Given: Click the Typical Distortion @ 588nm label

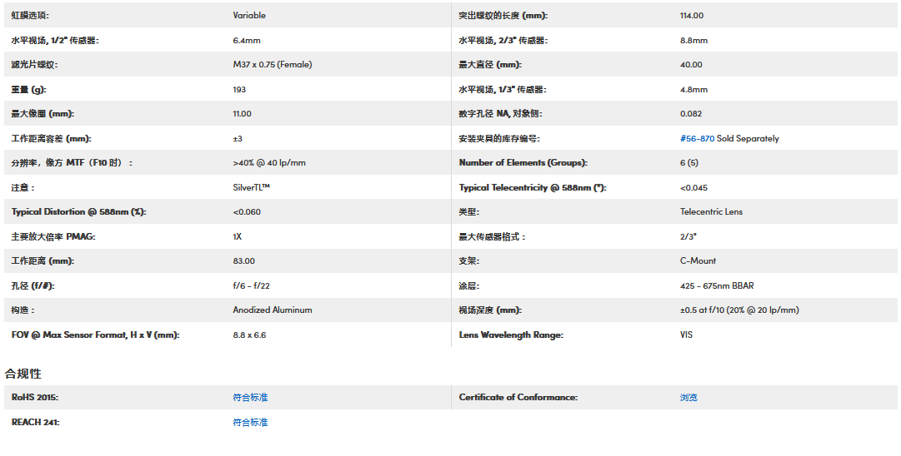Looking at the screenshot, I should point(78,212).
